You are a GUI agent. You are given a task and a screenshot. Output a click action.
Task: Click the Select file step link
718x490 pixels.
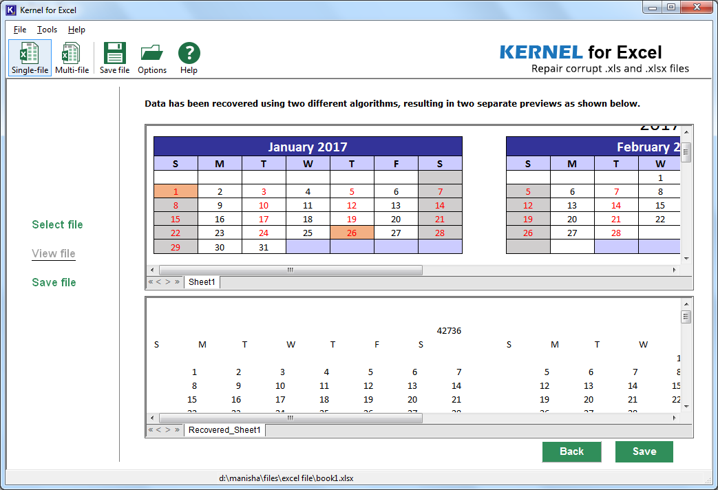point(57,224)
